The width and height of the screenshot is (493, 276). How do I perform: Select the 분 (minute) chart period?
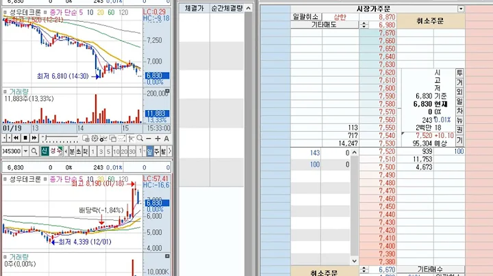coord(73,152)
